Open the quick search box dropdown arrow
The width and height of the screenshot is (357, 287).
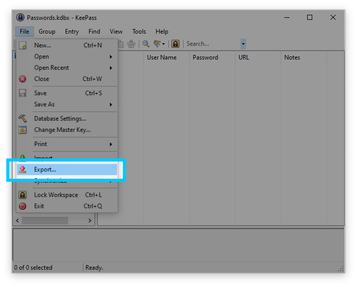tap(243, 44)
